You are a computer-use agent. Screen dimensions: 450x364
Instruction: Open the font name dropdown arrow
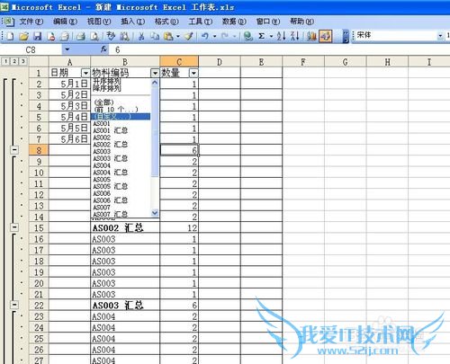(x=440, y=36)
